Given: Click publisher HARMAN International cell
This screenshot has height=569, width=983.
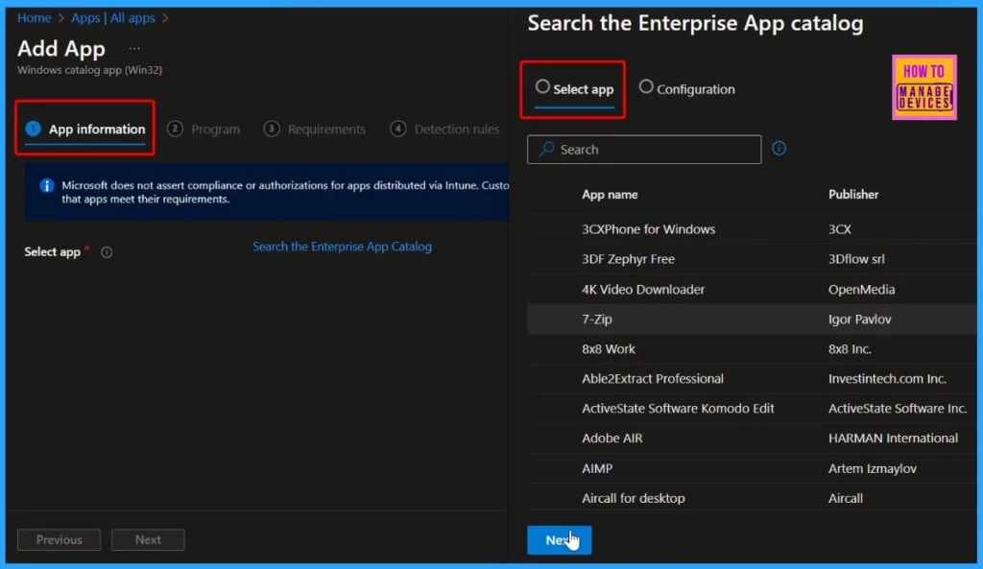Looking at the screenshot, I should point(893,439).
